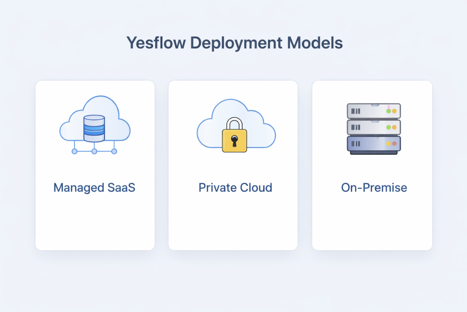The image size is (467, 312).
Task: Click the shackle of the padlock
Action: pyautogui.click(x=234, y=122)
